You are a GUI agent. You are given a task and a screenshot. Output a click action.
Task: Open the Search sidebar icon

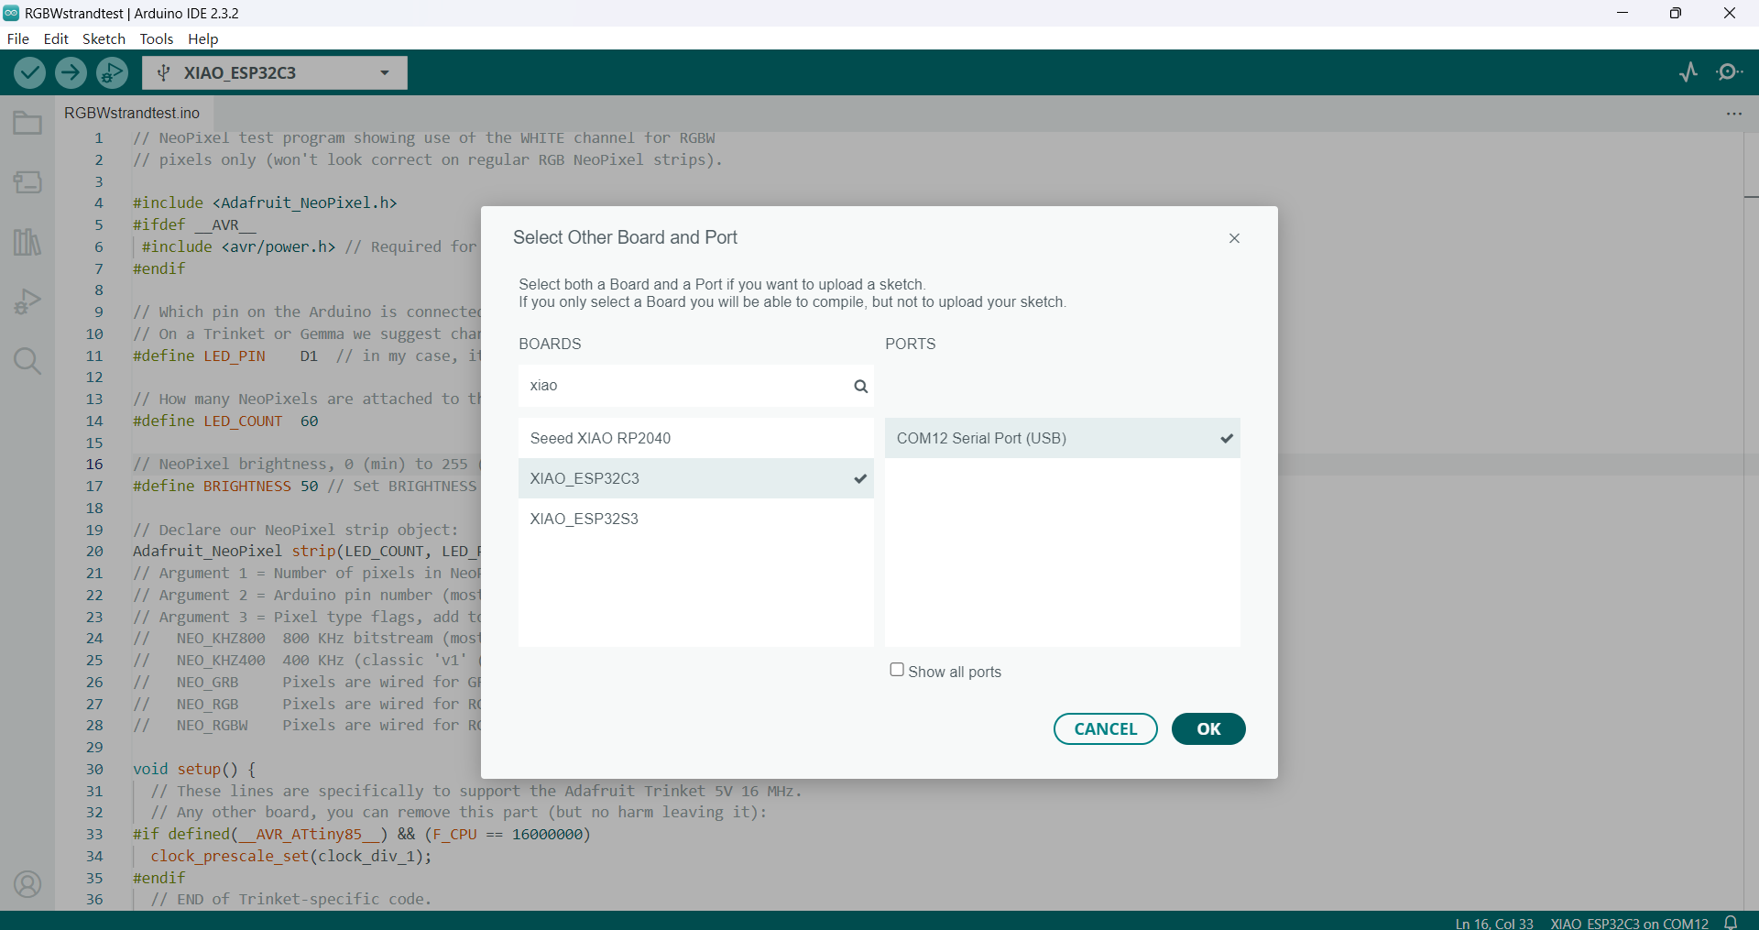(x=27, y=361)
